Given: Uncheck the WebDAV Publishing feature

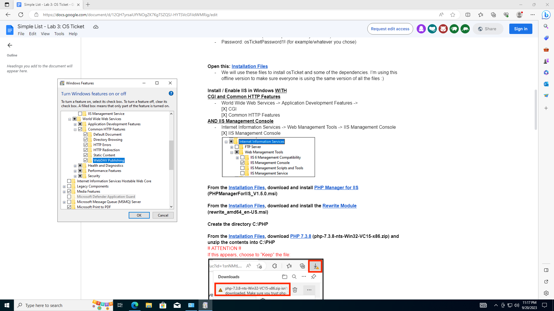Looking at the screenshot, I should (x=86, y=160).
